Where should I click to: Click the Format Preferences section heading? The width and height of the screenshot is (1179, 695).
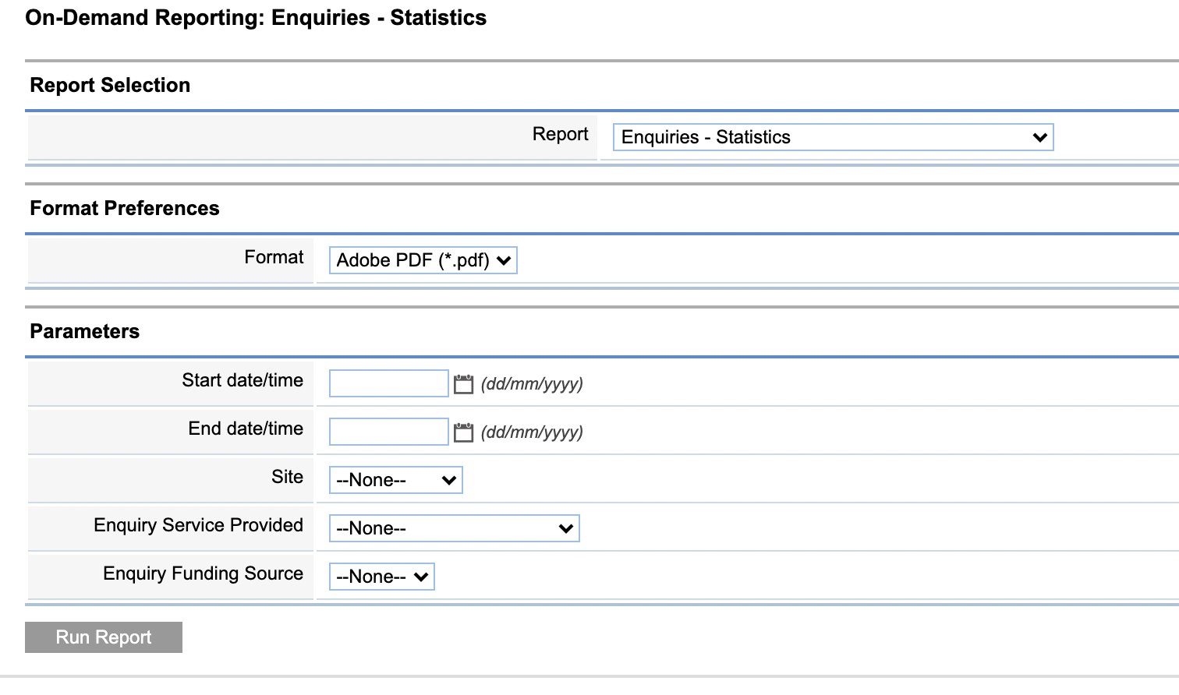pyautogui.click(x=125, y=208)
